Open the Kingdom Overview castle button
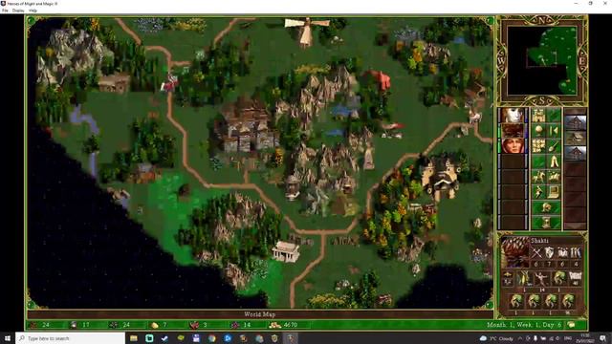Image resolution: width=612 pixels, height=344 pixels. coord(538,116)
